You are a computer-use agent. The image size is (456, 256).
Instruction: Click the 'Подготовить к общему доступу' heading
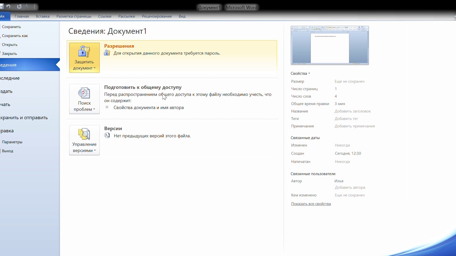[x=143, y=87]
